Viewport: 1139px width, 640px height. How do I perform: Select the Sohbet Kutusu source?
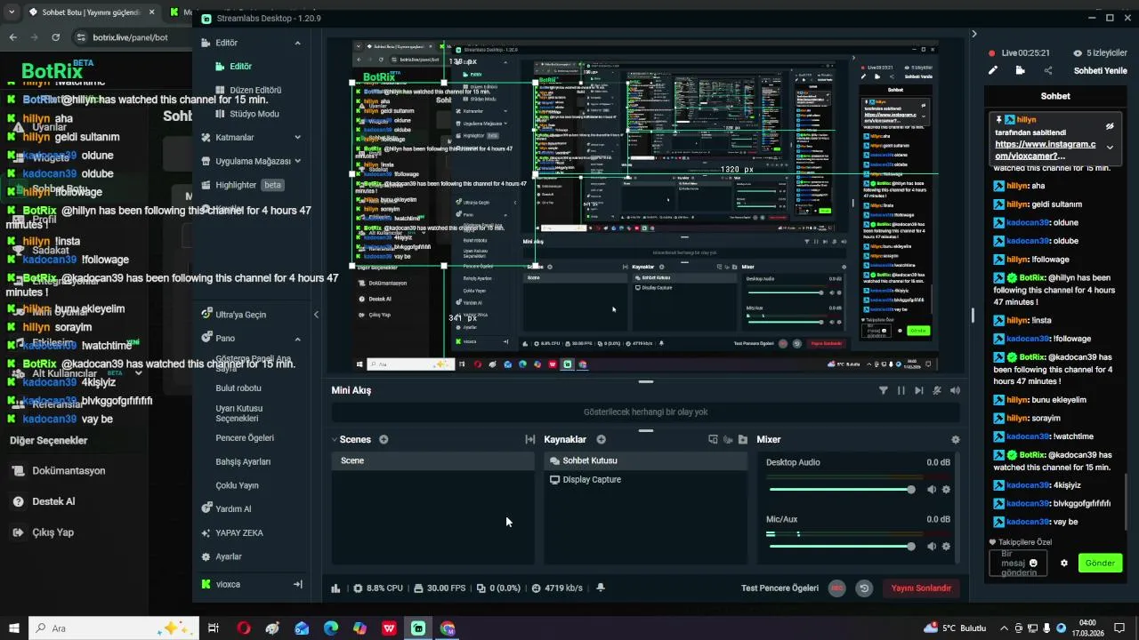pyautogui.click(x=646, y=460)
